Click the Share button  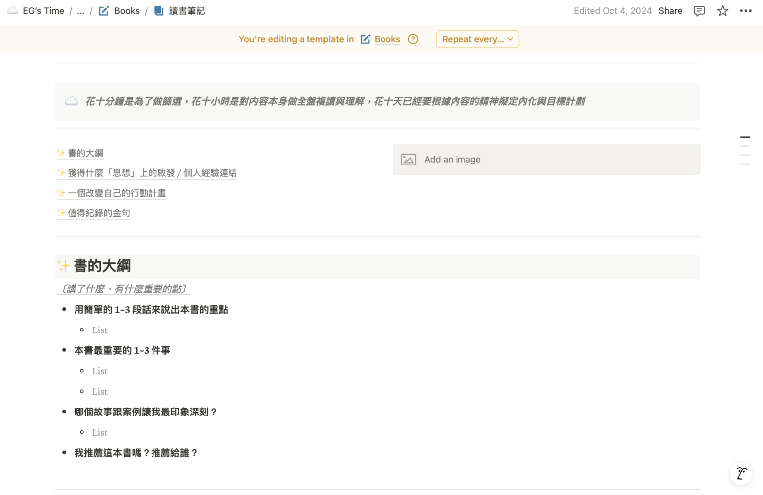click(670, 11)
